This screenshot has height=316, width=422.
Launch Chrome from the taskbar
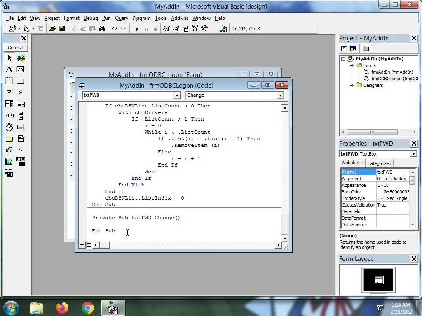88,308
